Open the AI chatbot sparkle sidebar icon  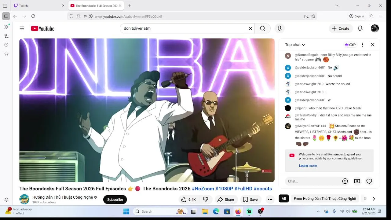tap(6, 27)
